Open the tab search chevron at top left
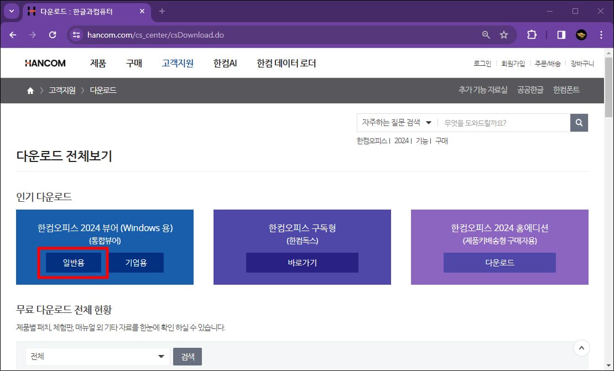 [12, 11]
